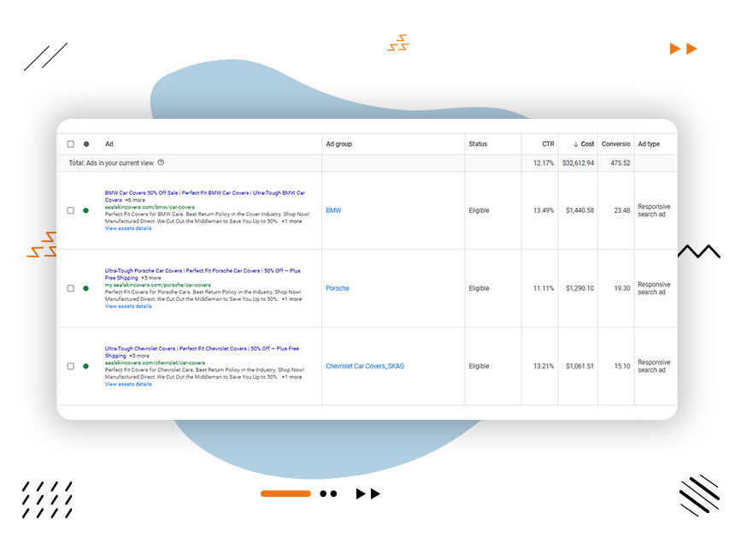
Task: Click the orange fast-forward arrows below the slide
Action: tap(367, 493)
